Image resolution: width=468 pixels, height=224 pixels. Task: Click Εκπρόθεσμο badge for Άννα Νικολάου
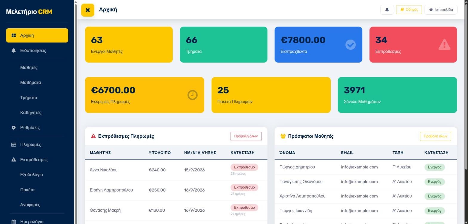(244, 167)
